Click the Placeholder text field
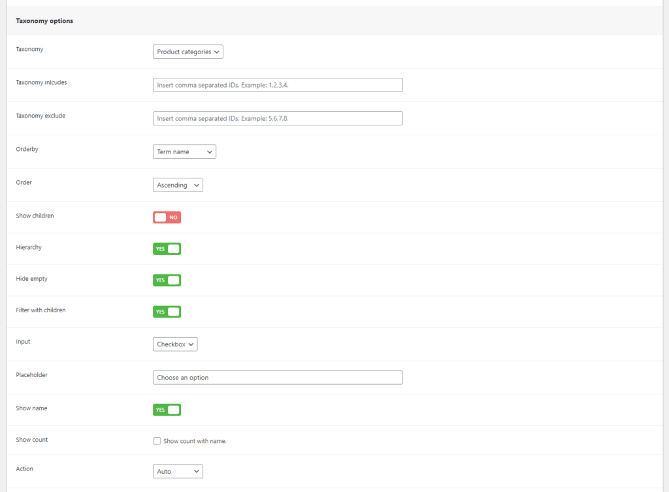The width and height of the screenshot is (669, 492). pyautogui.click(x=278, y=378)
